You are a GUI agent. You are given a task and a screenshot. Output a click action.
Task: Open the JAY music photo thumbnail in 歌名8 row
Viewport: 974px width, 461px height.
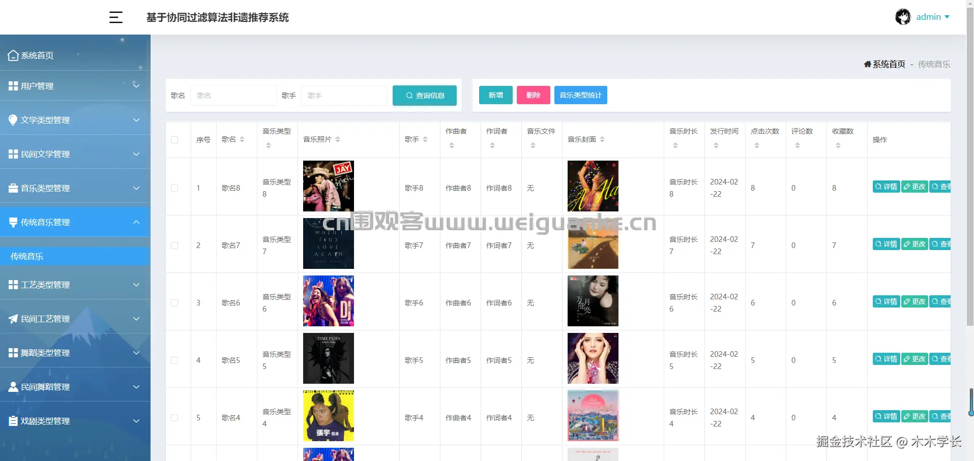tap(329, 186)
